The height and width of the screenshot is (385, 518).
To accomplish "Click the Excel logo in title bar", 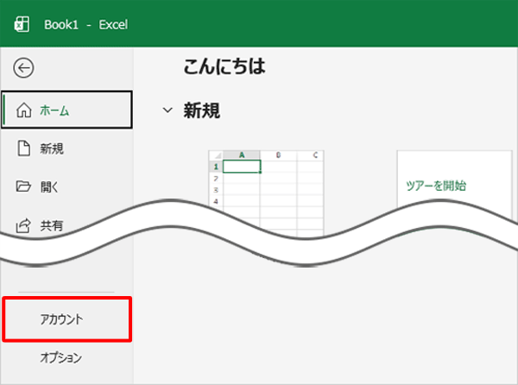I will tap(22, 24).
